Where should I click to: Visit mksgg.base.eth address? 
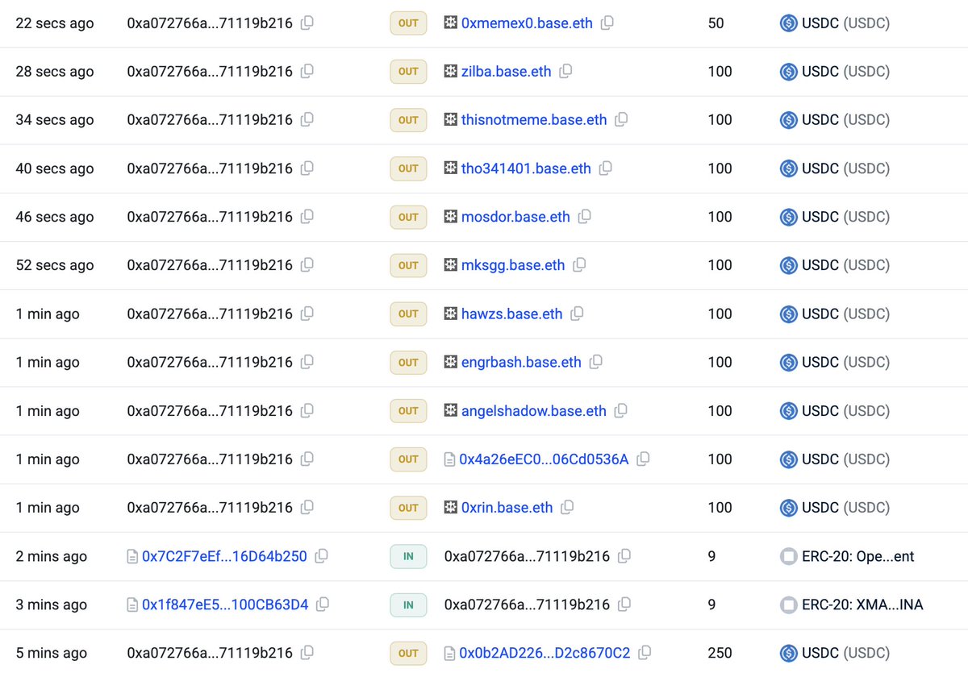(513, 265)
